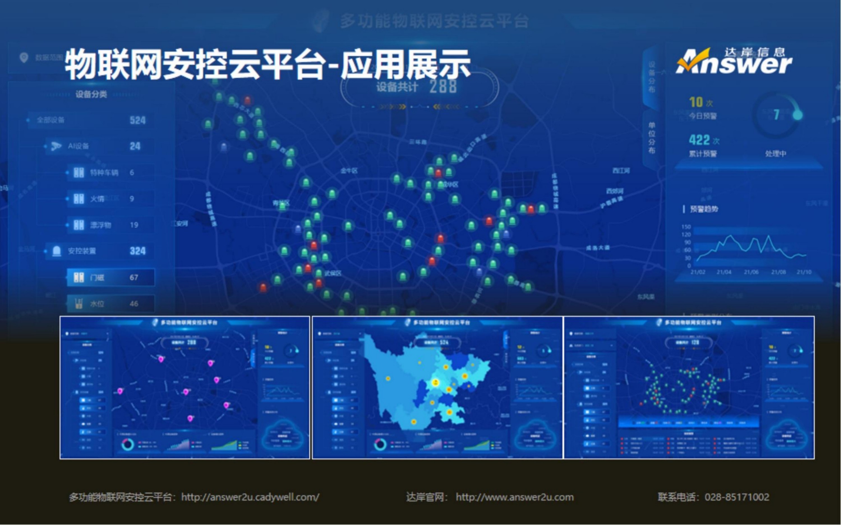Open the thumbnail showing Sichuan province map

[437, 387]
